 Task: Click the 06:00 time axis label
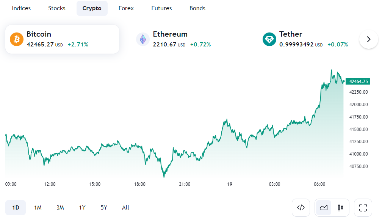319,184
